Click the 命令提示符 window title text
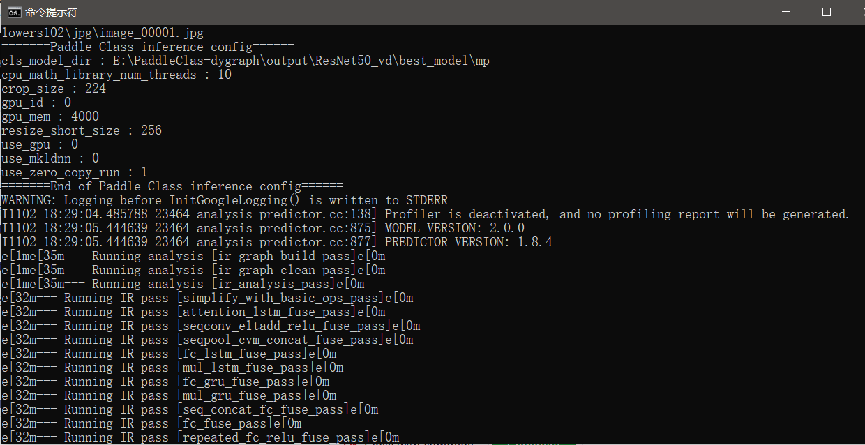 click(52, 12)
